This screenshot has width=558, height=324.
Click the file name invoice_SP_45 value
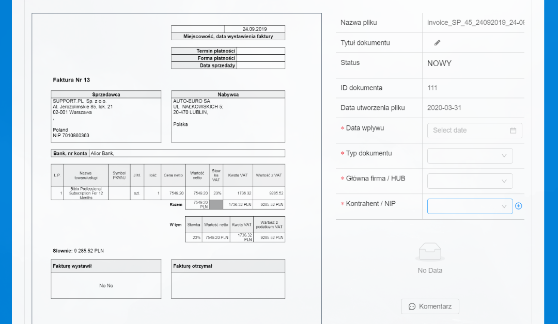[475, 22]
